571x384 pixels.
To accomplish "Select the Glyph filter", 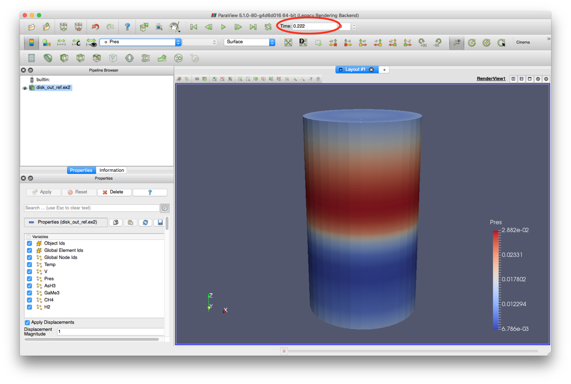I will pyautogui.click(x=129, y=58).
